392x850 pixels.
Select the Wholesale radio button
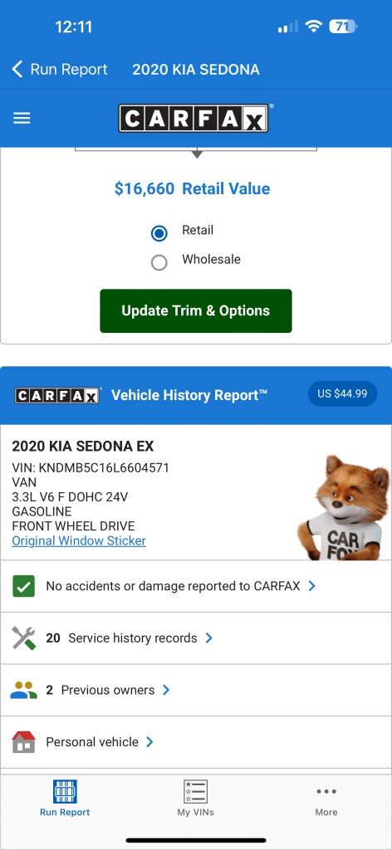tap(159, 263)
